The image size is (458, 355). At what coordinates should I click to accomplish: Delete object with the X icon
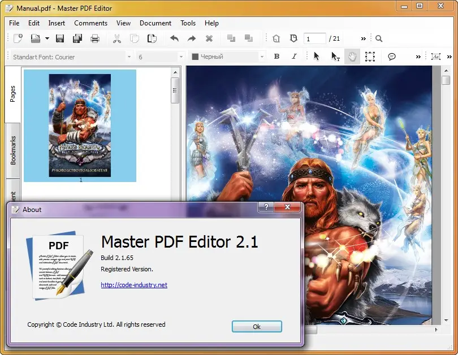209,38
